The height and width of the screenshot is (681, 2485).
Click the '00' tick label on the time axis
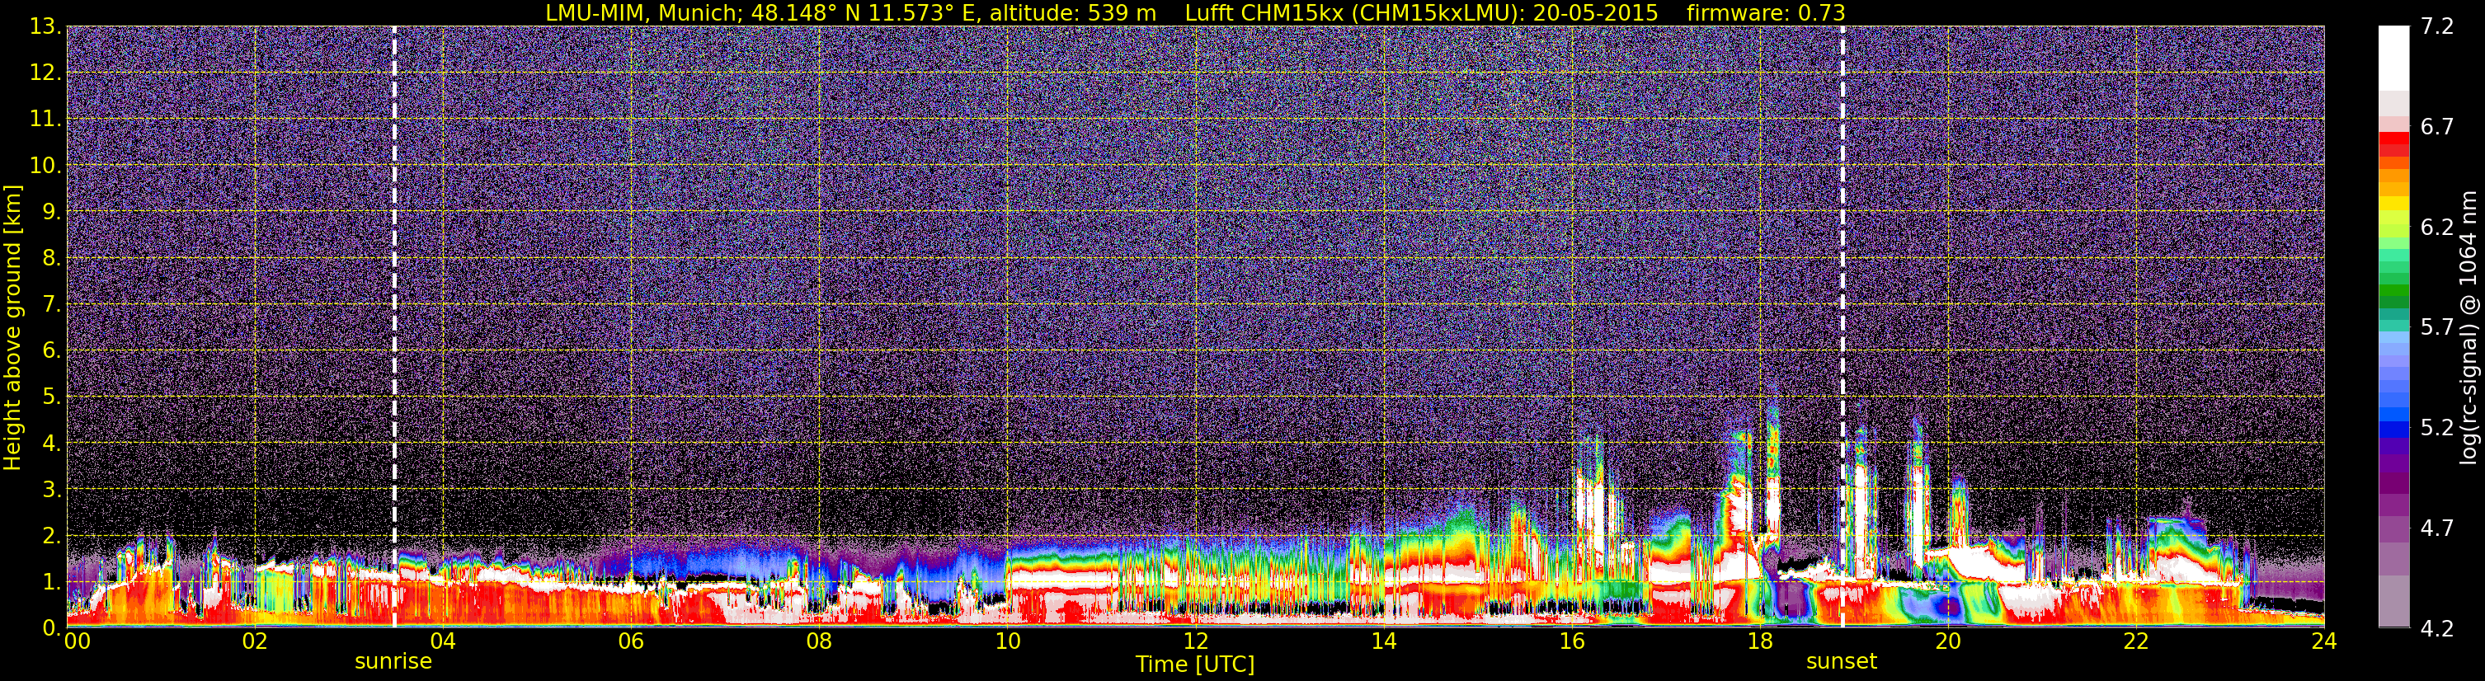(x=78, y=642)
